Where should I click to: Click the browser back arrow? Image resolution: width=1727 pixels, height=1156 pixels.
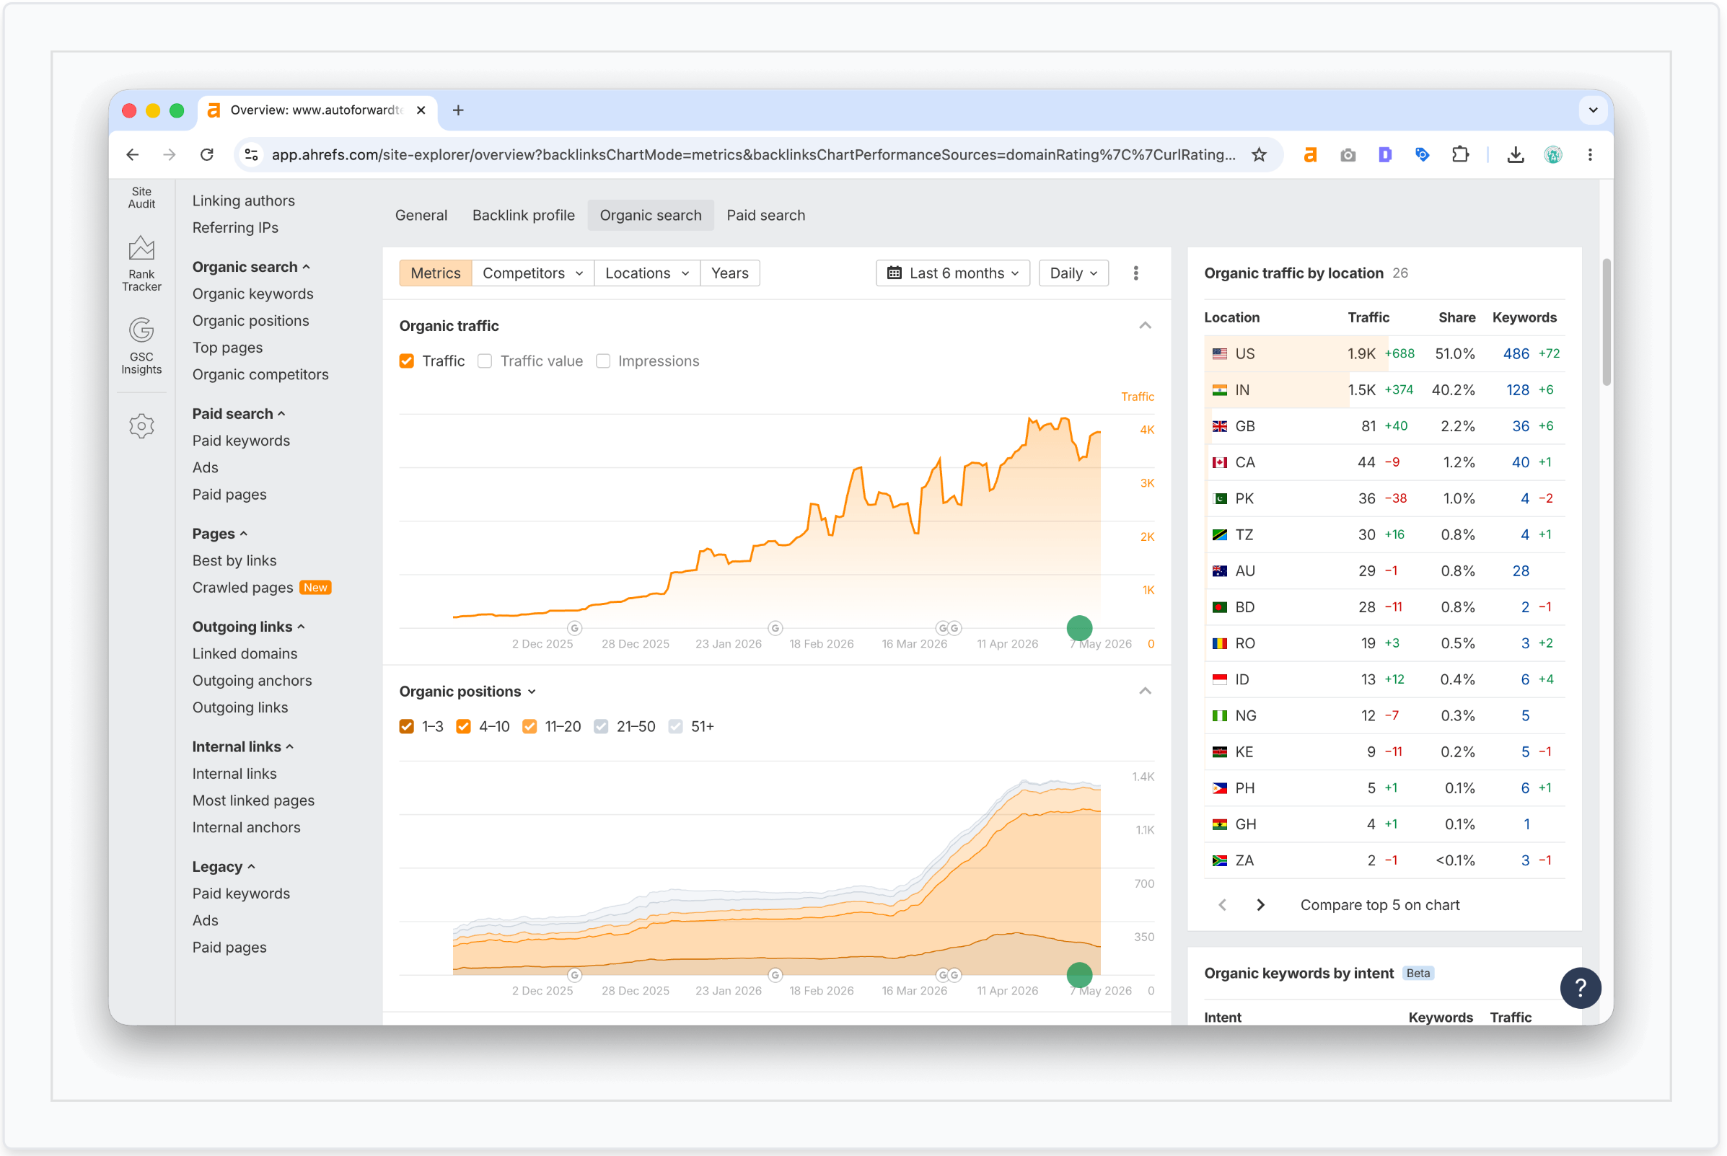tap(133, 155)
